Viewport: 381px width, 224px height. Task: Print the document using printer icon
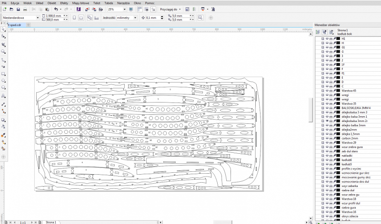(x=25, y=9)
